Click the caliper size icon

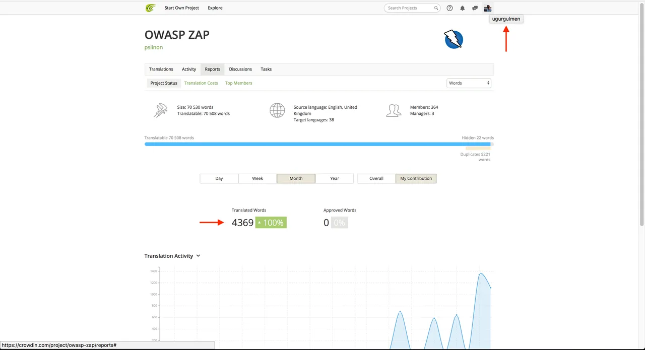point(160,110)
